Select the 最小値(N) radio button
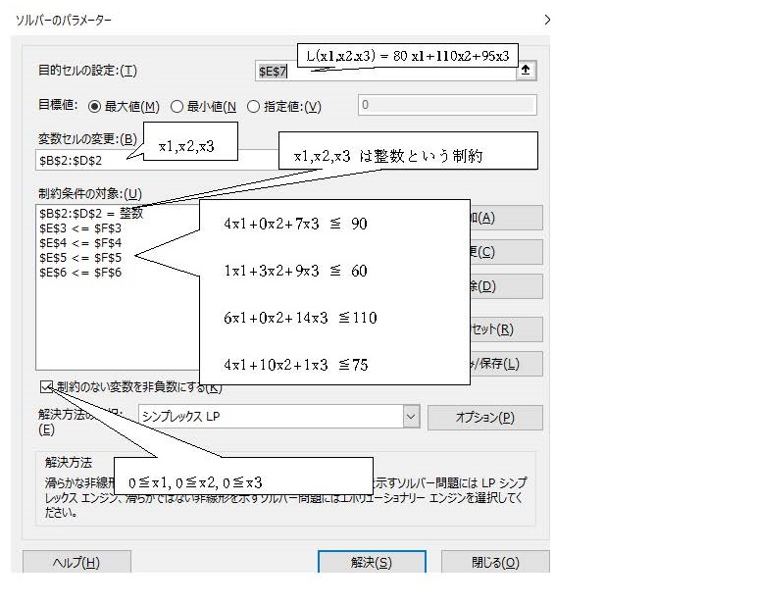This screenshot has width=757, height=605. [x=177, y=107]
